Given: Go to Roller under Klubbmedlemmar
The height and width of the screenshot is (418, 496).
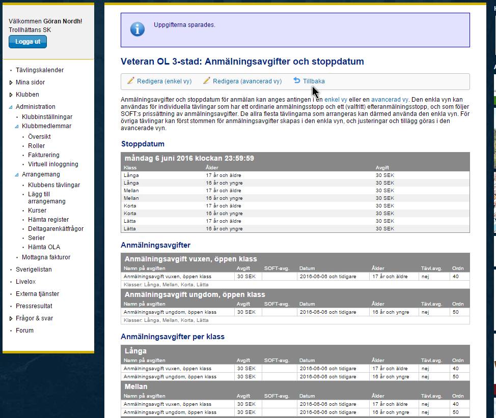Looking at the screenshot, I should (36, 146).
